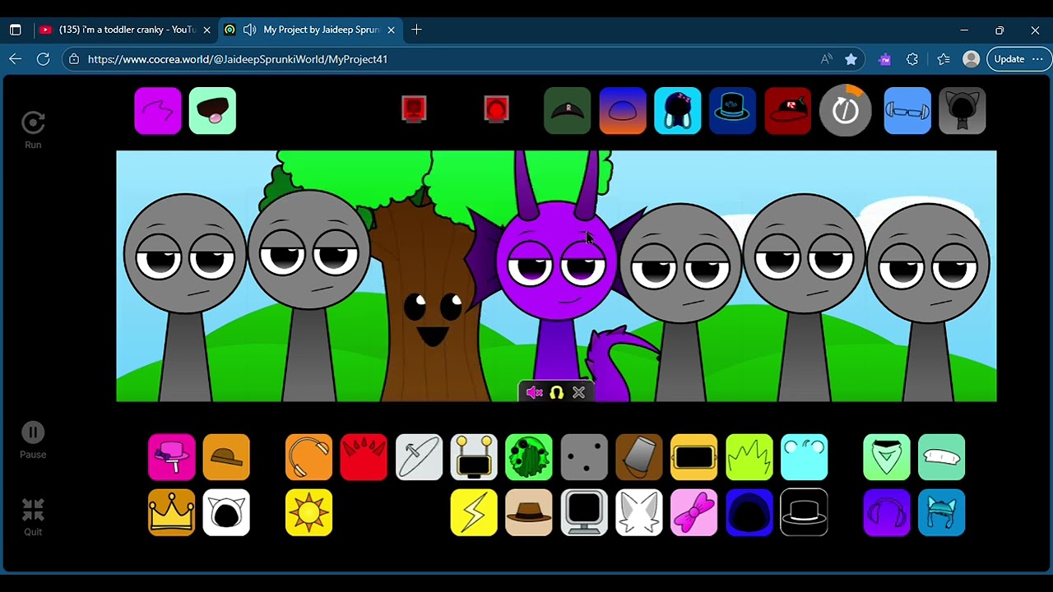
Task: Pick the gray four-dot dice icon
Action: 584,457
